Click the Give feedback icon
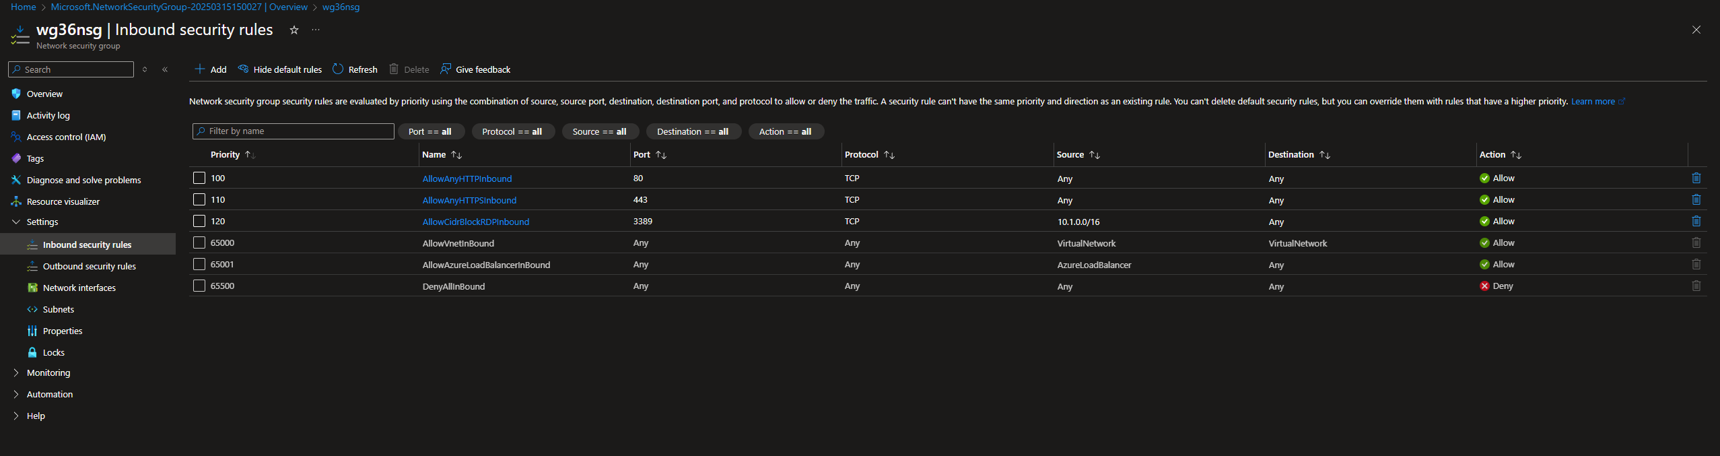This screenshot has height=456, width=1720. point(446,69)
